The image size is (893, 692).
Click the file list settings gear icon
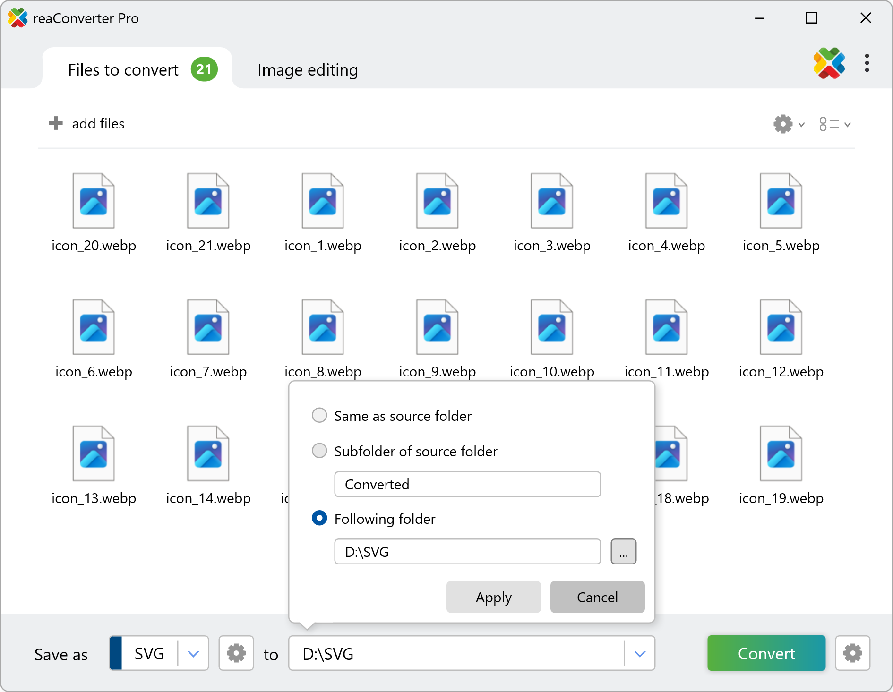tap(783, 124)
